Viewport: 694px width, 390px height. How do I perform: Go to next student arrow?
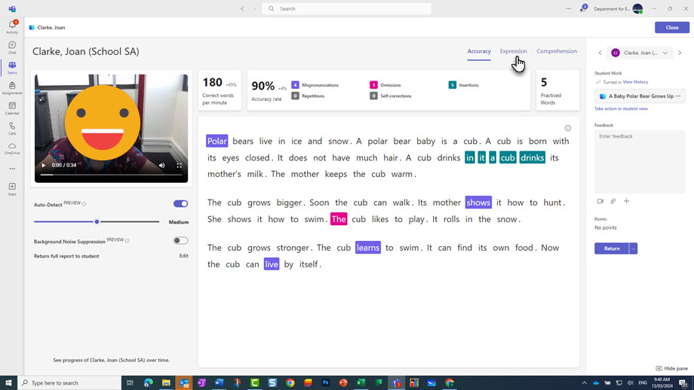[x=680, y=53]
